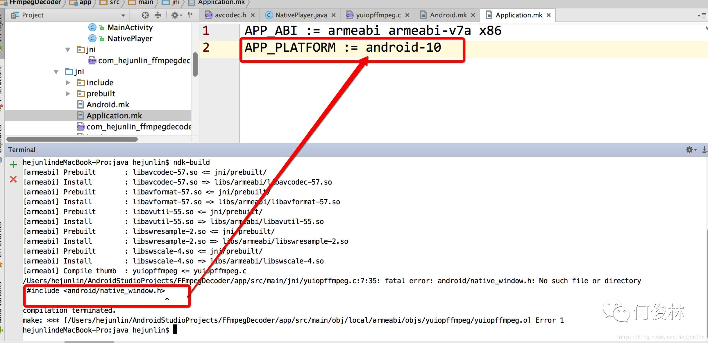The image size is (708, 343).
Task: Open Project panel settings gear
Action: [x=175, y=15]
